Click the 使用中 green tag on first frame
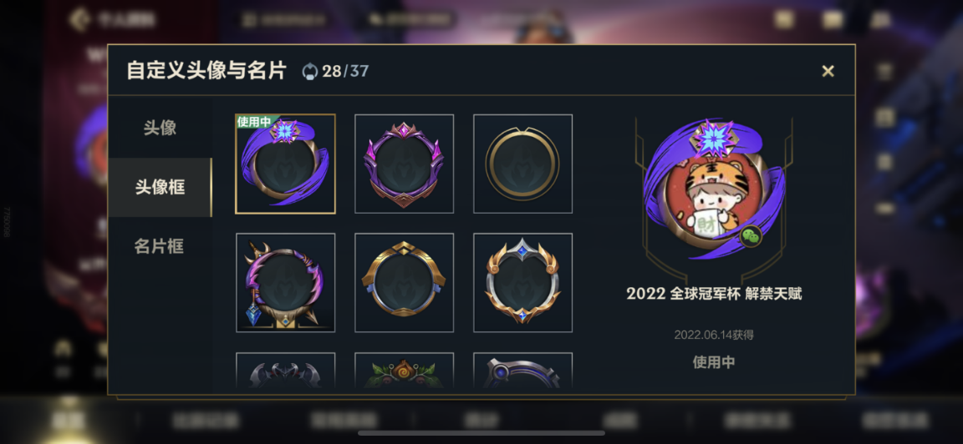Image resolution: width=963 pixels, height=444 pixels. click(253, 121)
